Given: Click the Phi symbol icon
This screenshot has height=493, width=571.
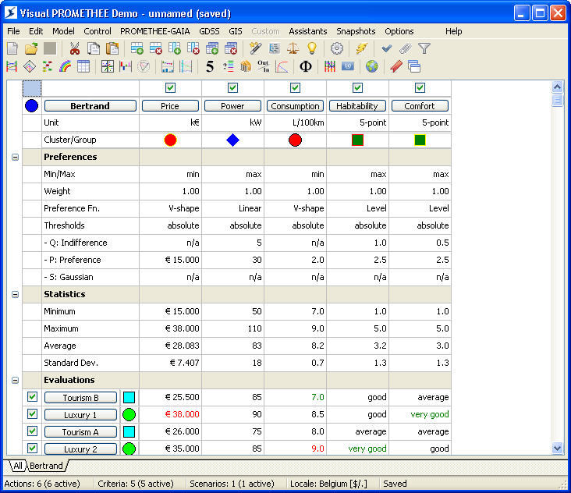Looking at the screenshot, I should [x=306, y=66].
